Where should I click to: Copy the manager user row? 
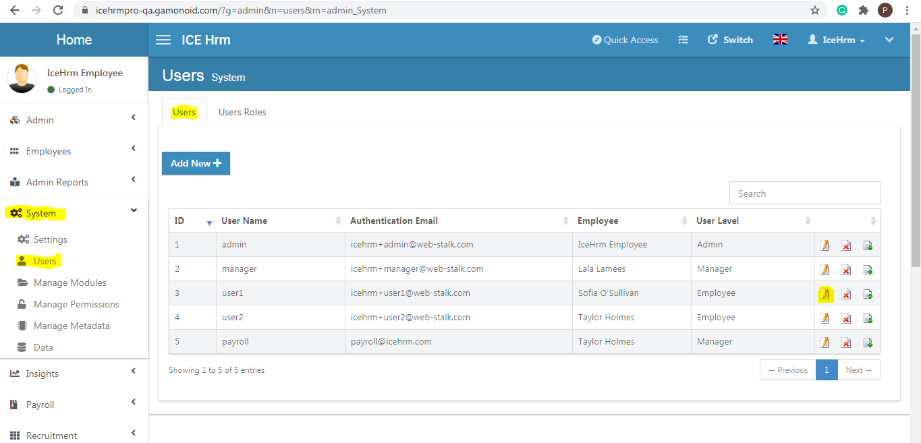pos(868,270)
